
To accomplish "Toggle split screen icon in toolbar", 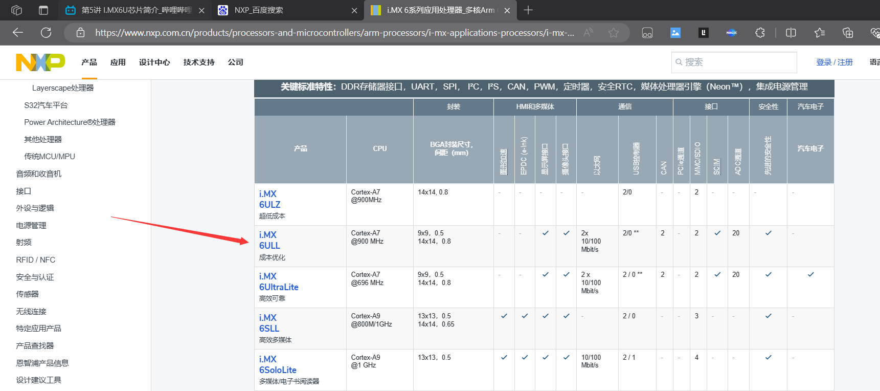I will point(791,33).
